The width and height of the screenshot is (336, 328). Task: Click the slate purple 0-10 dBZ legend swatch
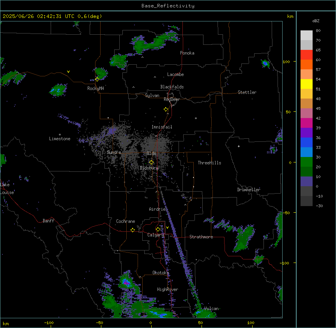[x=306, y=182]
